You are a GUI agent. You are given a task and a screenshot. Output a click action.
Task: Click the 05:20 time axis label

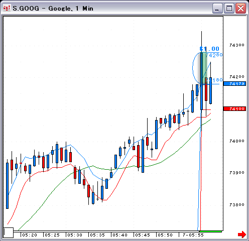pyautogui.click(x=30, y=235)
